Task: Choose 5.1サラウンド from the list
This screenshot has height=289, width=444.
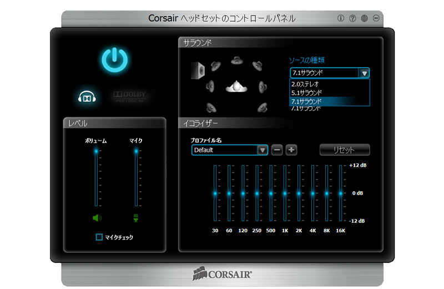Action: pos(330,93)
